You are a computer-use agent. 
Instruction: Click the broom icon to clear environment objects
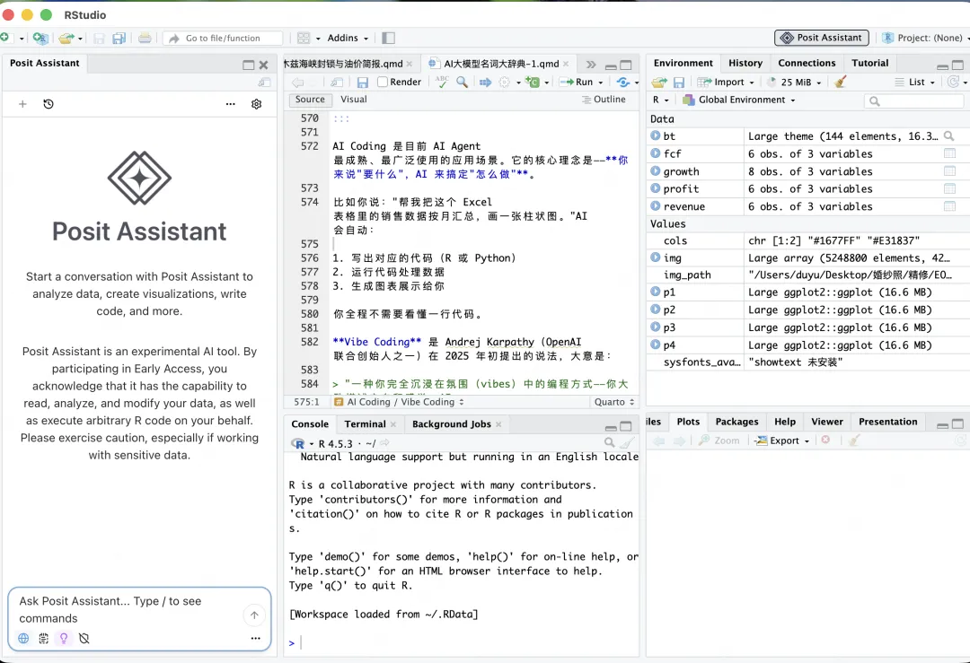pos(840,82)
